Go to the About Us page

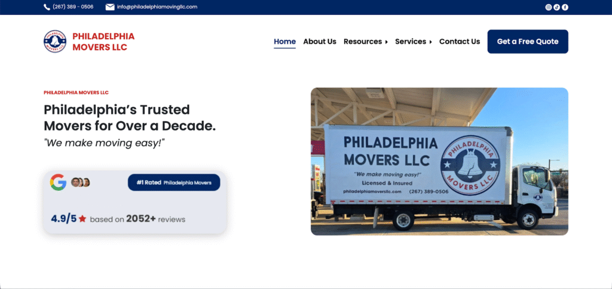[x=320, y=42]
